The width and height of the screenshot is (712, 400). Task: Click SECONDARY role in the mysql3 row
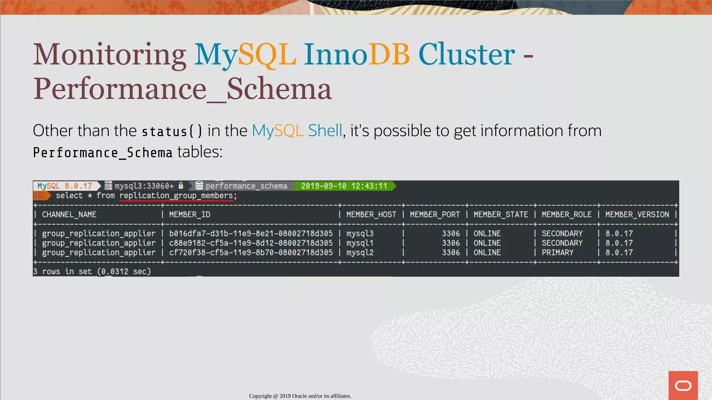pyautogui.click(x=562, y=233)
